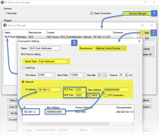Toggle the Keep Connection checkbox
Screen dimensions: 159x135
(x=92, y=13)
